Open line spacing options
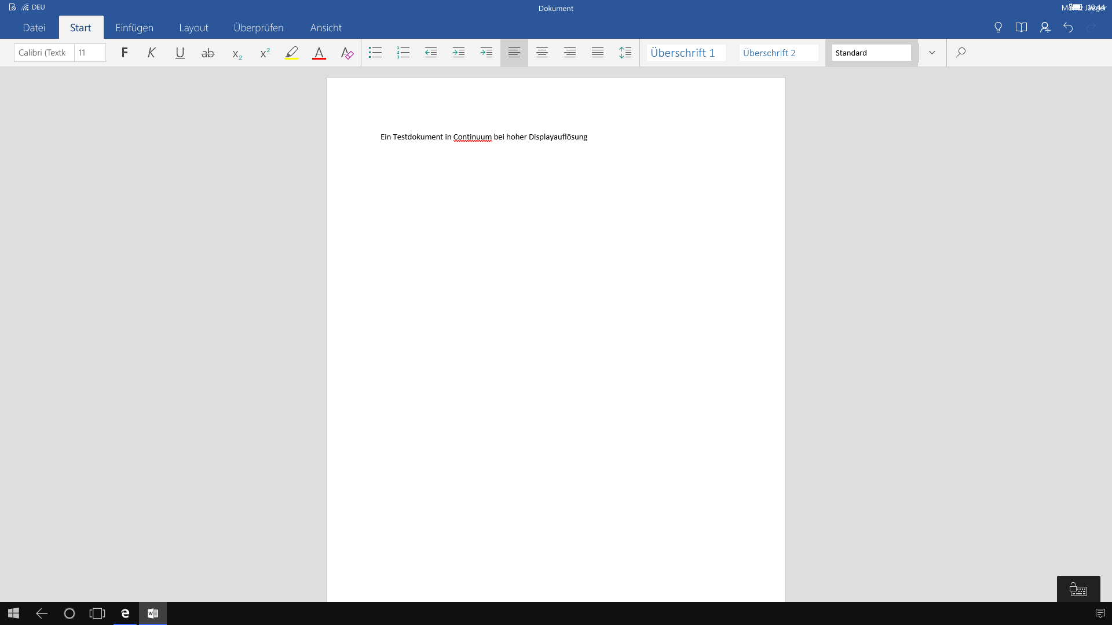 tap(625, 53)
